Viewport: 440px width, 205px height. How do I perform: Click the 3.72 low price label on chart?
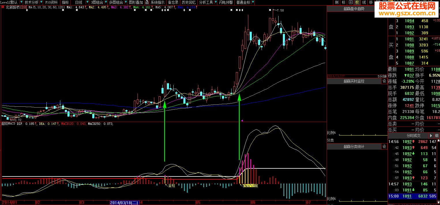(18, 120)
